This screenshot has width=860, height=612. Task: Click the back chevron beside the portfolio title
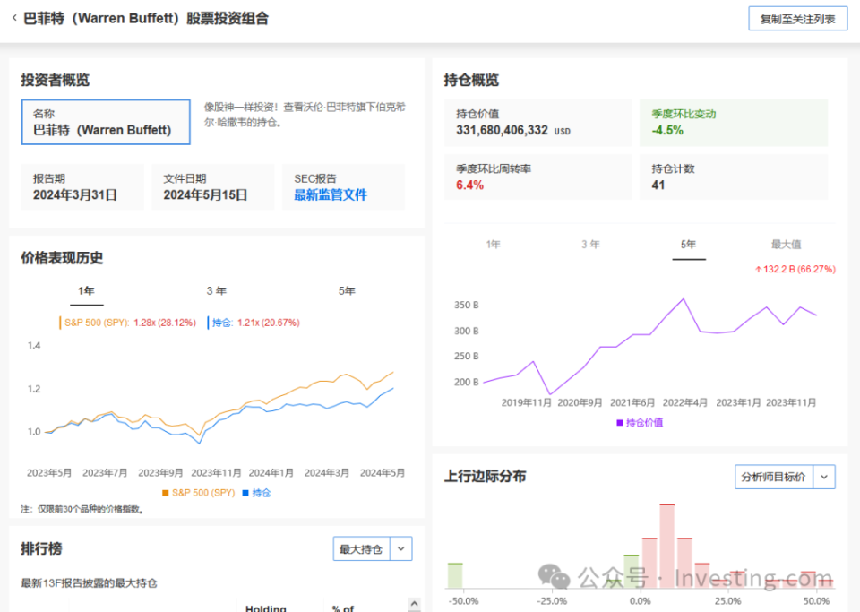point(14,18)
